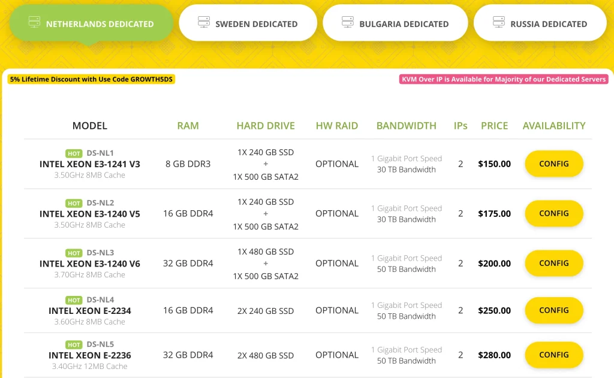614x378 pixels.
Task: Click the GROWTH5DS discount code banner
Action: pyautogui.click(x=90, y=79)
